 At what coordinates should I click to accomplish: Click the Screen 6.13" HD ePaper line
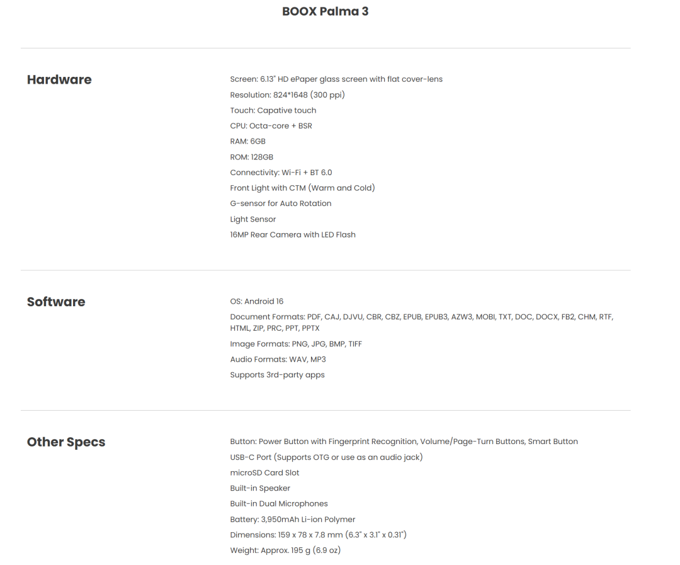(x=336, y=79)
